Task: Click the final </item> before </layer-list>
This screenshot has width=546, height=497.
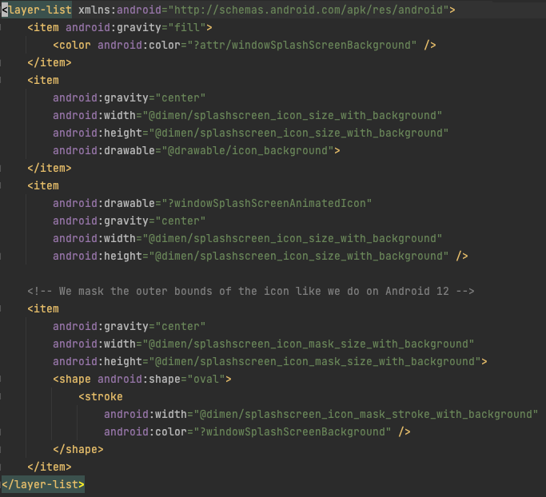Action: (50, 467)
